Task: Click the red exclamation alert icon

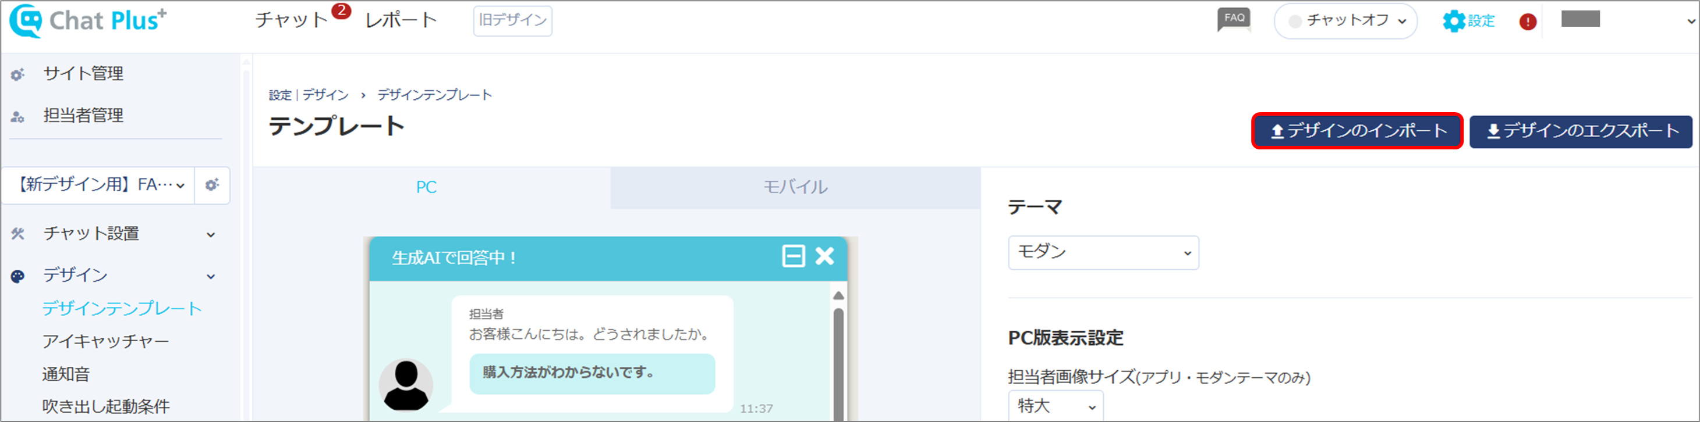Action: [x=1527, y=22]
